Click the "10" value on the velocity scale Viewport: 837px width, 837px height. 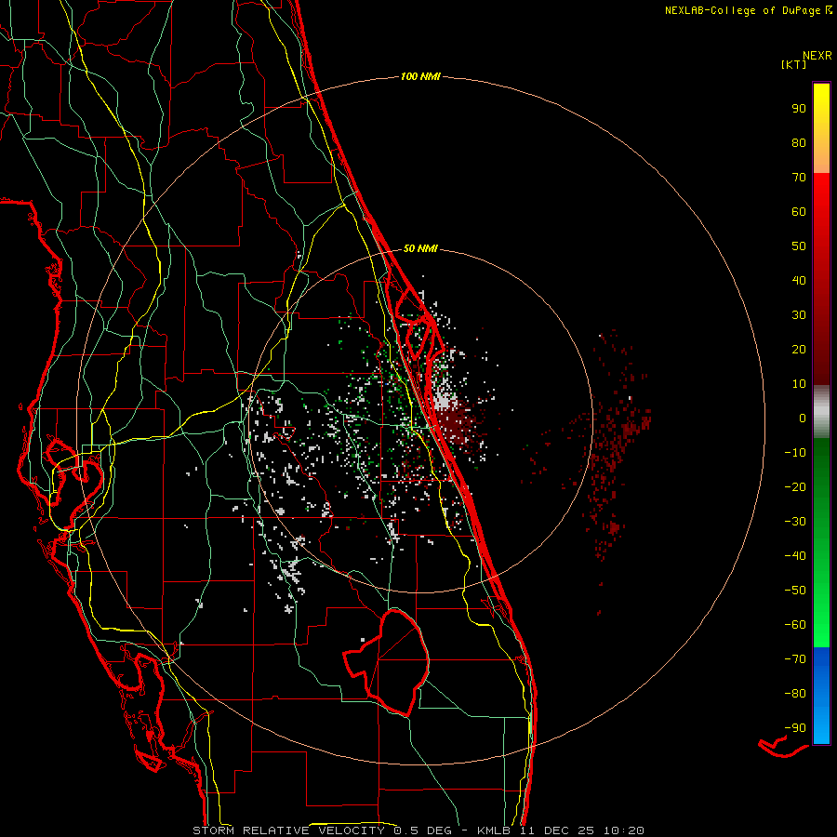pyautogui.click(x=799, y=384)
